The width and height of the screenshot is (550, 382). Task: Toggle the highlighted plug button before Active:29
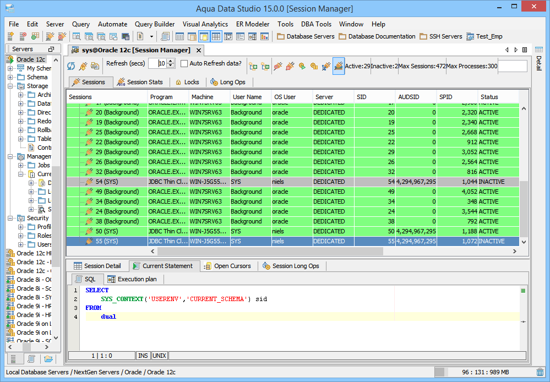339,66
